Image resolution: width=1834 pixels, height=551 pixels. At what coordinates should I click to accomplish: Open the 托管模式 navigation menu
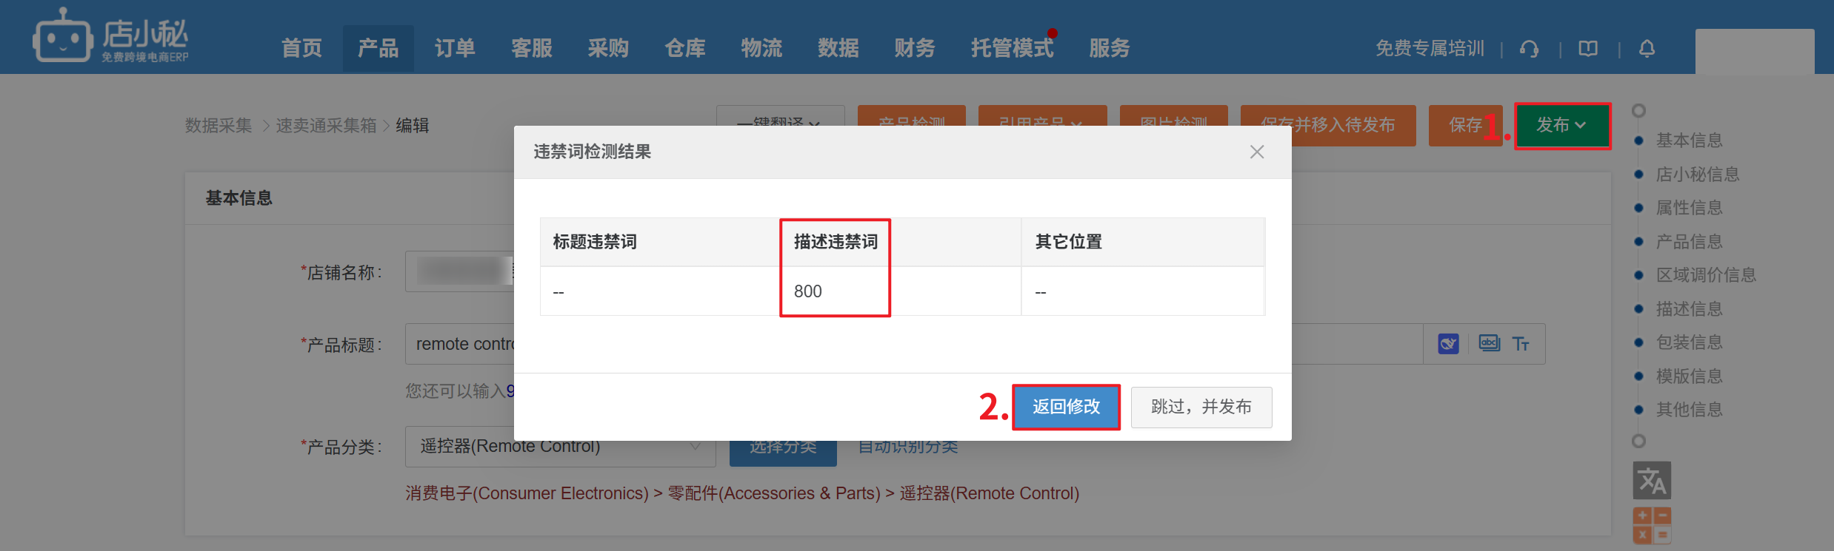[x=1013, y=48]
